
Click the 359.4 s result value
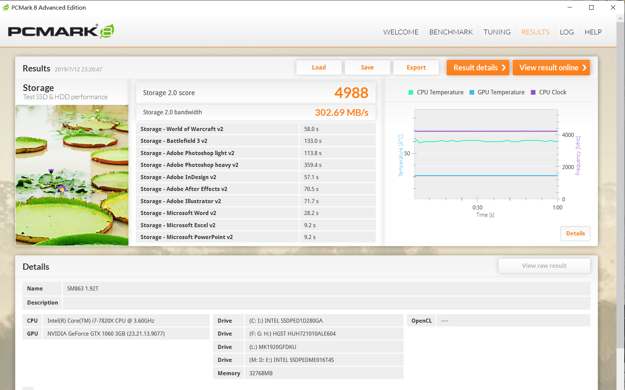click(x=313, y=165)
